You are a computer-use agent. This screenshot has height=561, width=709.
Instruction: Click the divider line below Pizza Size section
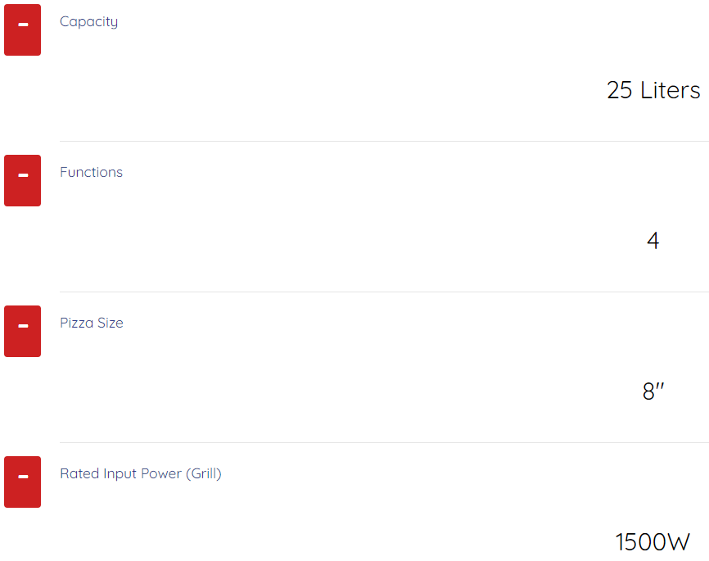click(x=383, y=442)
